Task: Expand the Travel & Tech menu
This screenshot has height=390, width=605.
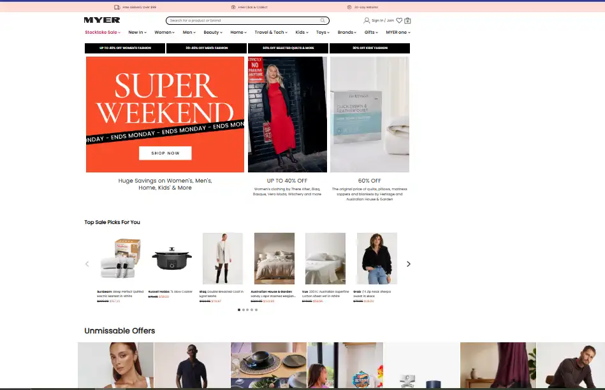Action: click(x=271, y=32)
